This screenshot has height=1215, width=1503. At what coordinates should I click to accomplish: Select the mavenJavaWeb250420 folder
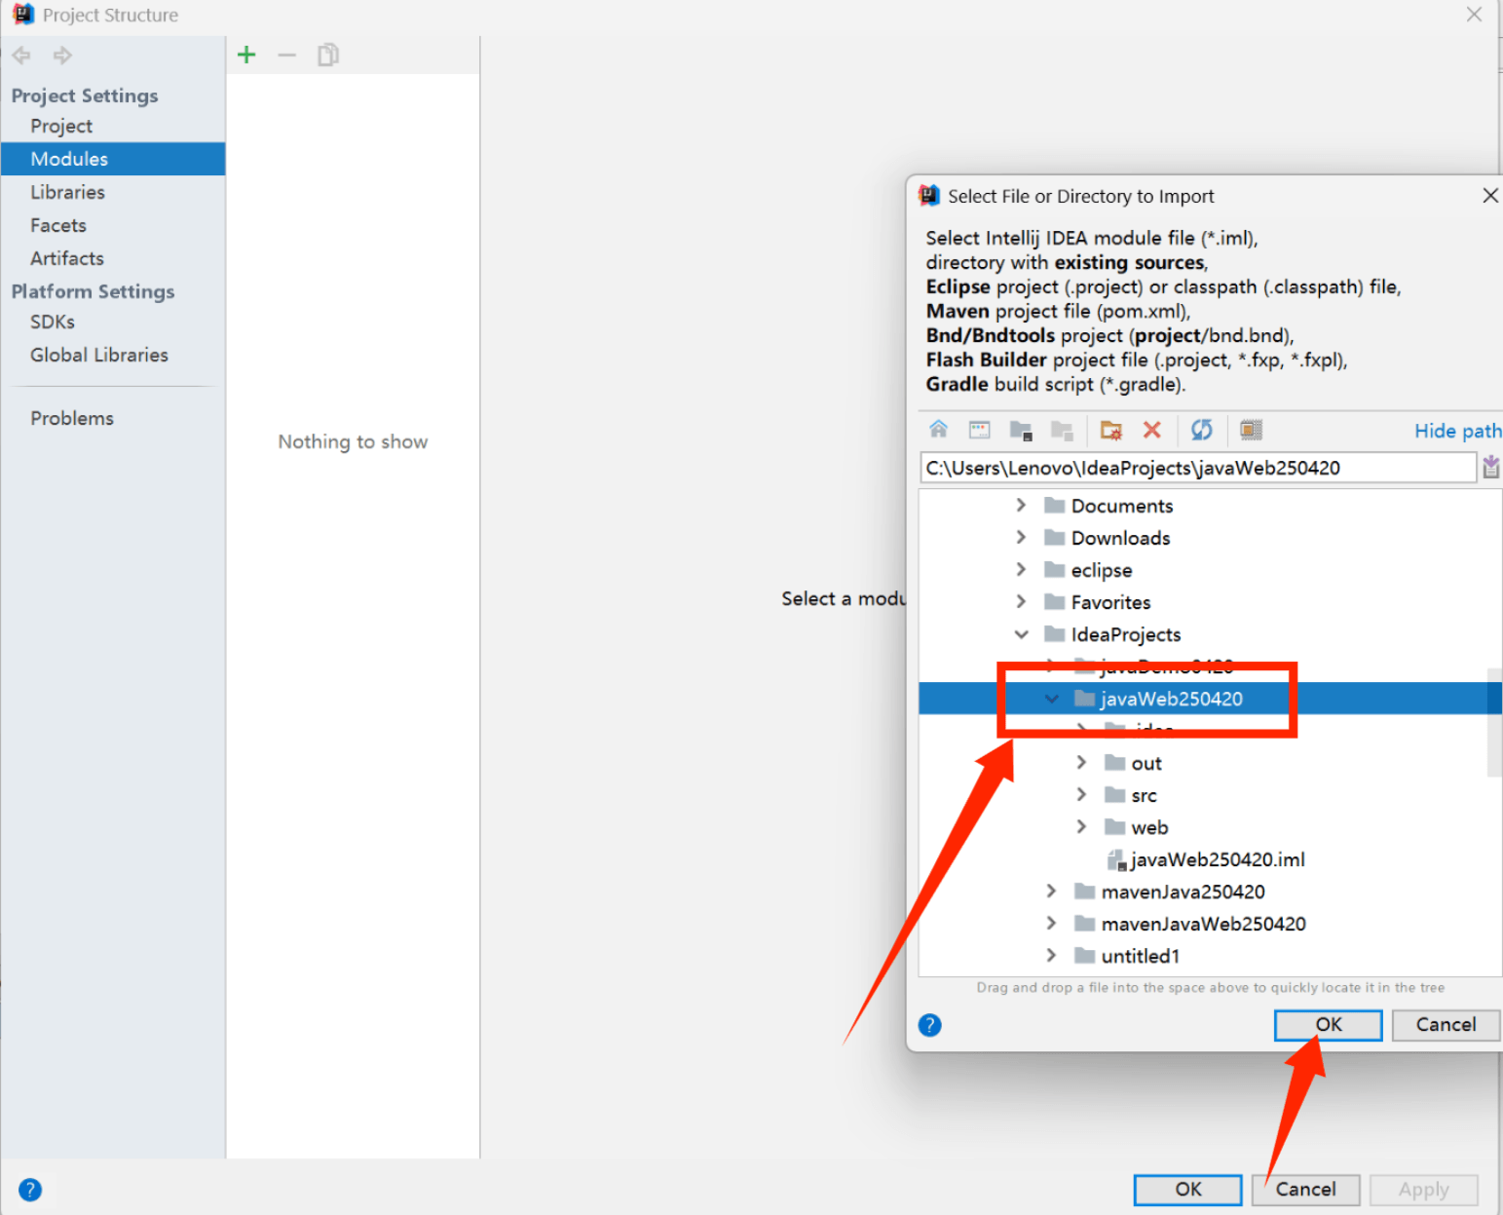1203,924
